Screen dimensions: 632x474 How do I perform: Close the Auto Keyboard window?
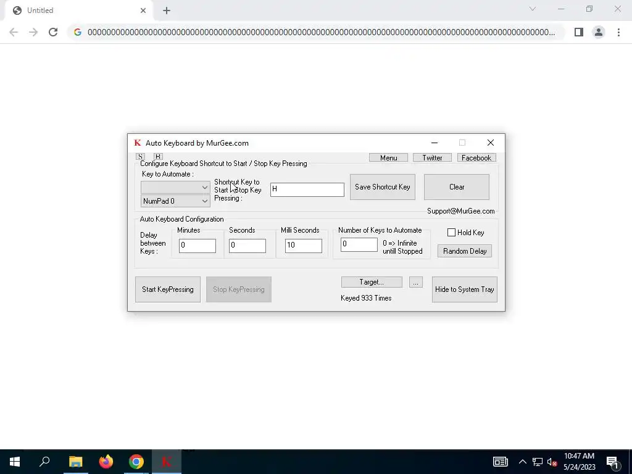tap(491, 143)
